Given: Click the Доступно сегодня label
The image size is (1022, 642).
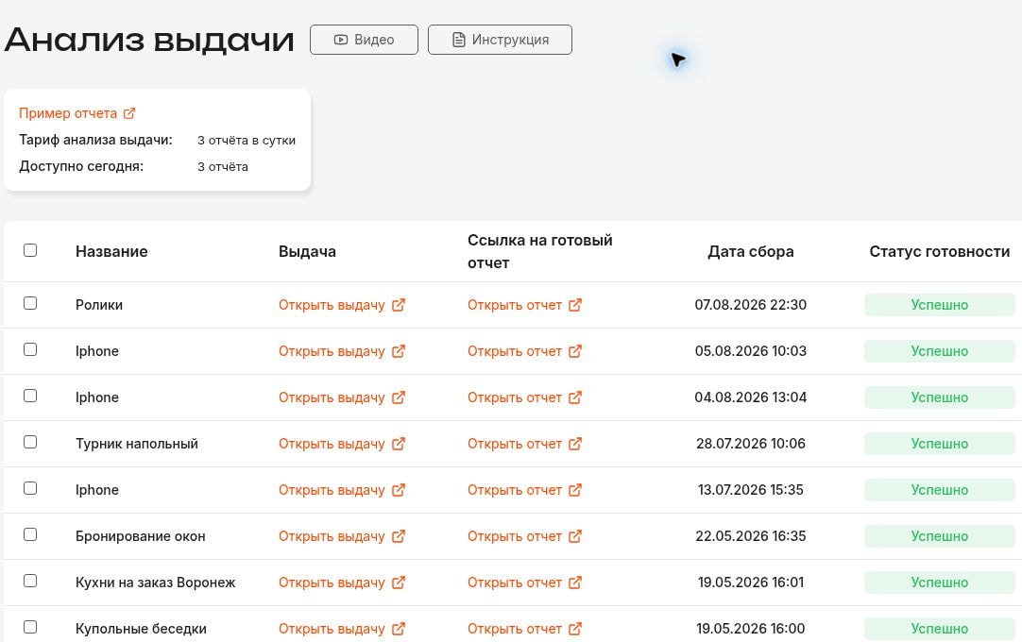Looking at the screenshot, I should (81, 167).
